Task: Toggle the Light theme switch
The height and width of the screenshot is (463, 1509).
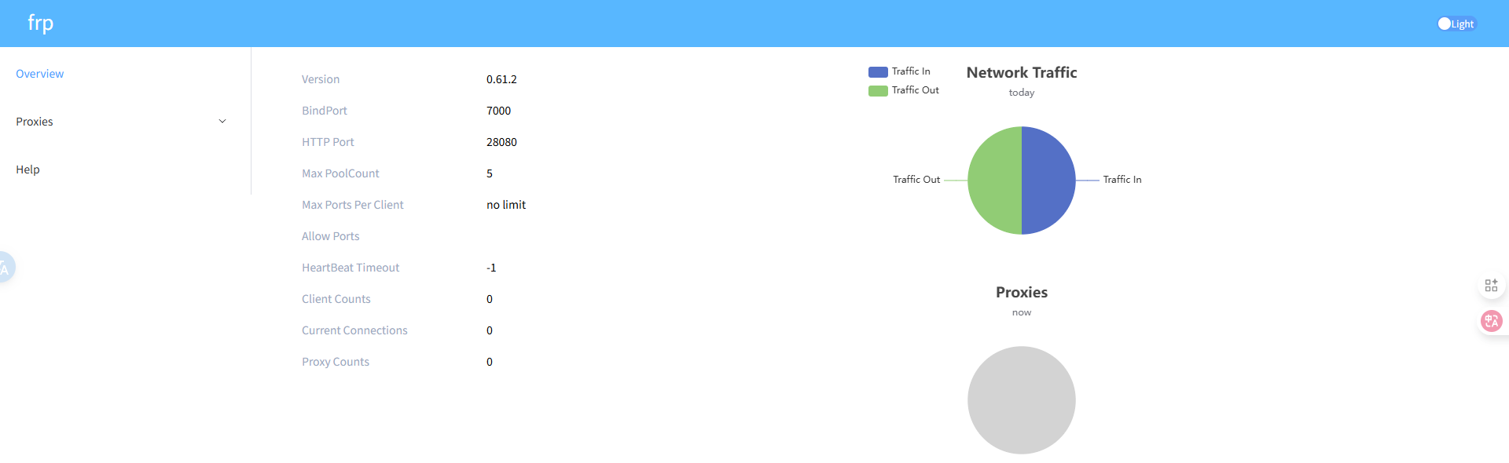Action: [x=1456, y=24]
